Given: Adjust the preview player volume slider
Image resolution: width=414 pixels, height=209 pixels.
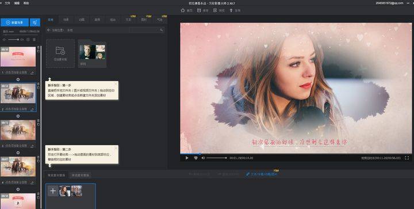Looking at the screenshot, I should [217, 158].
